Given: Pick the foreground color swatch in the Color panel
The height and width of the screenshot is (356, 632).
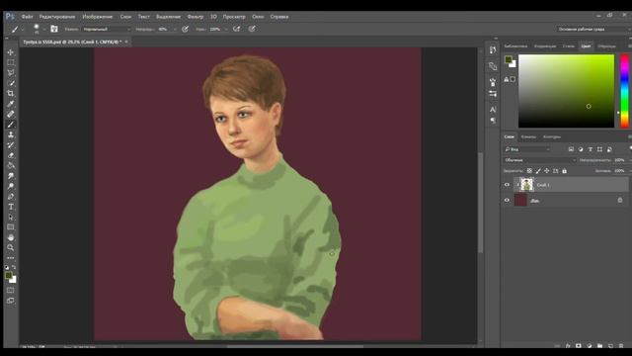Looking at the screenshot, I should (509, 59).
